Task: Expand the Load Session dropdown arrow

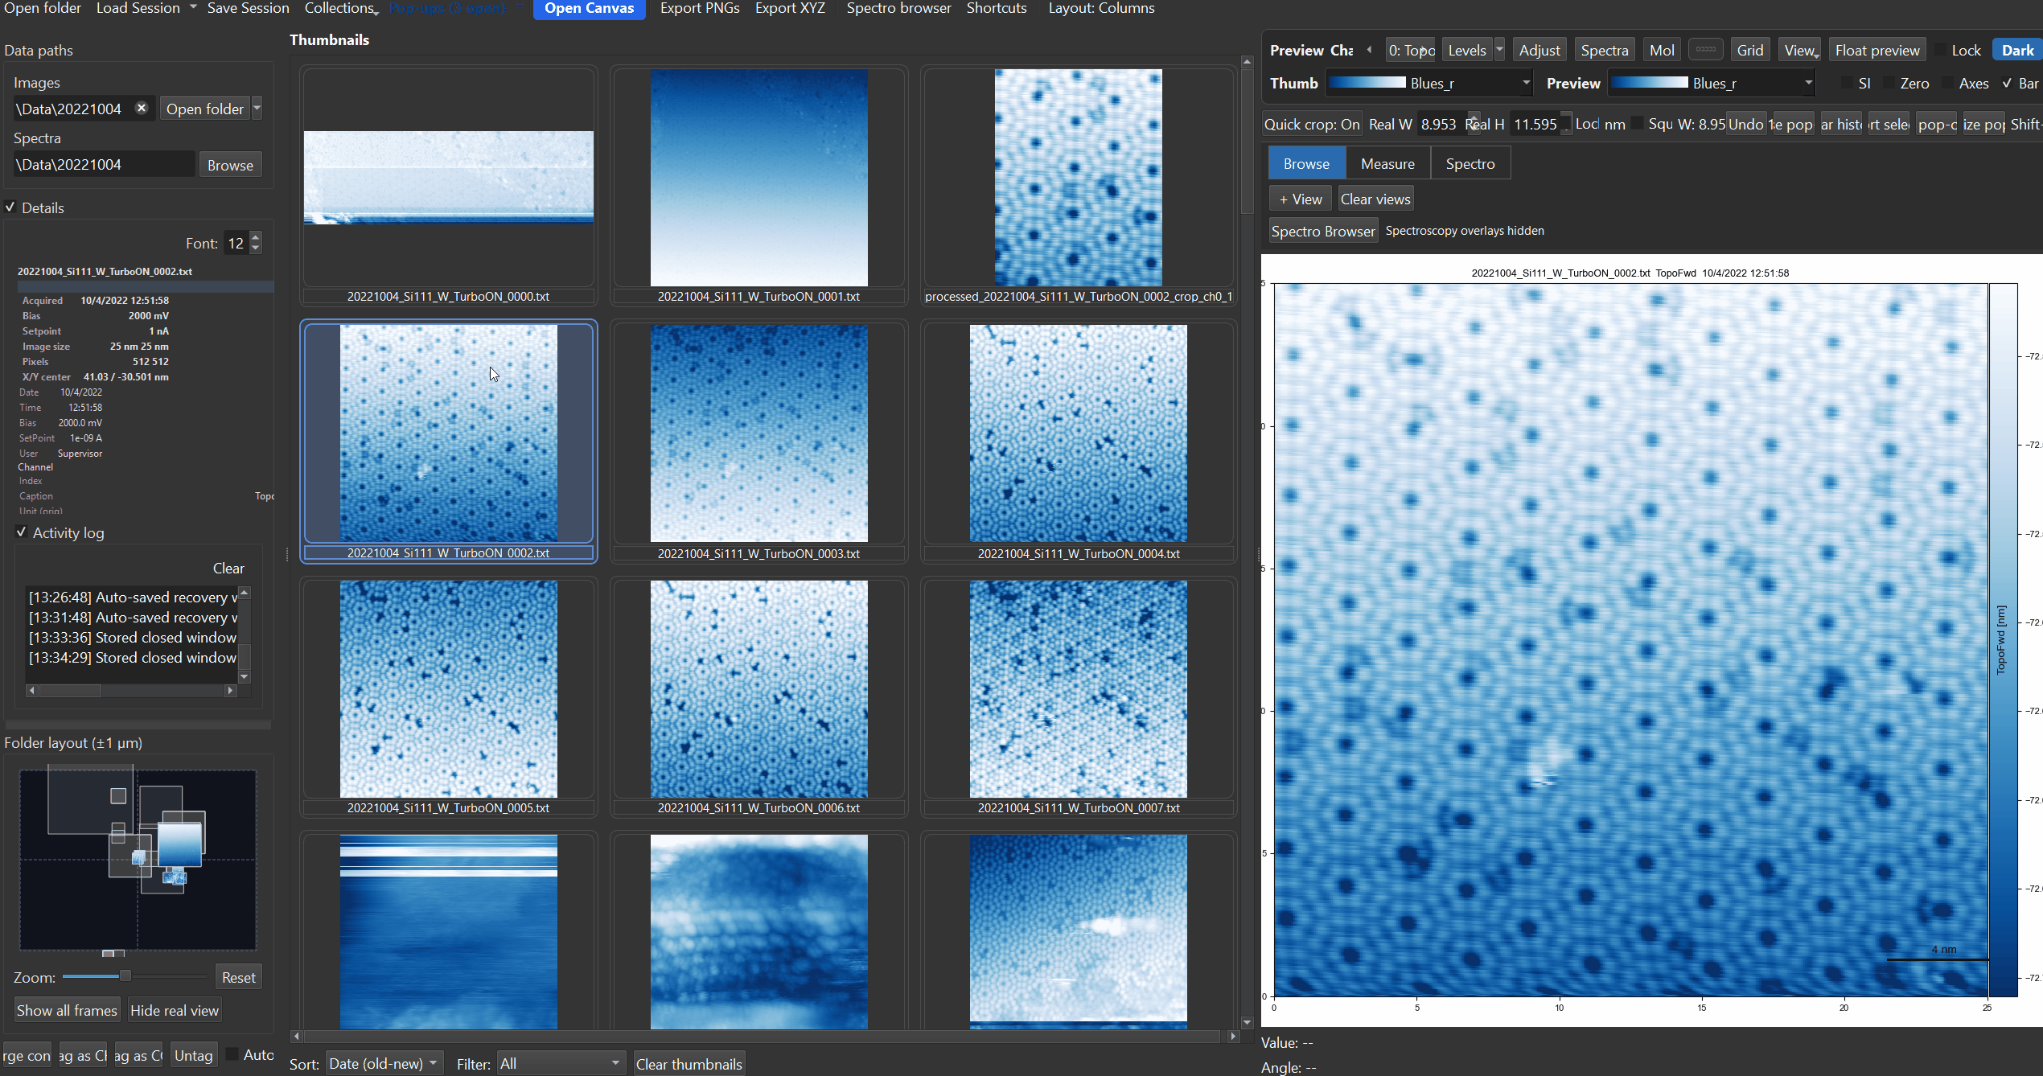Action: click(191, 7)
